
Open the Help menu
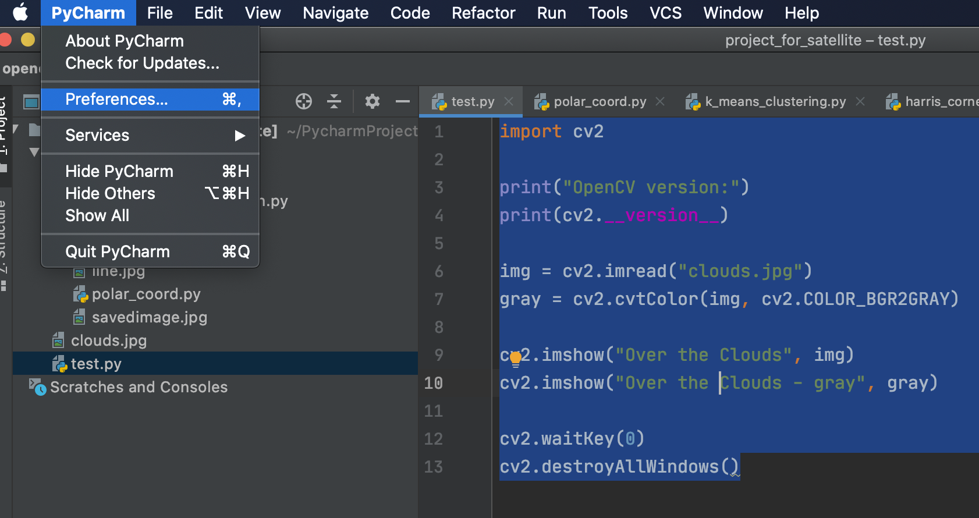tap(801, 13)
